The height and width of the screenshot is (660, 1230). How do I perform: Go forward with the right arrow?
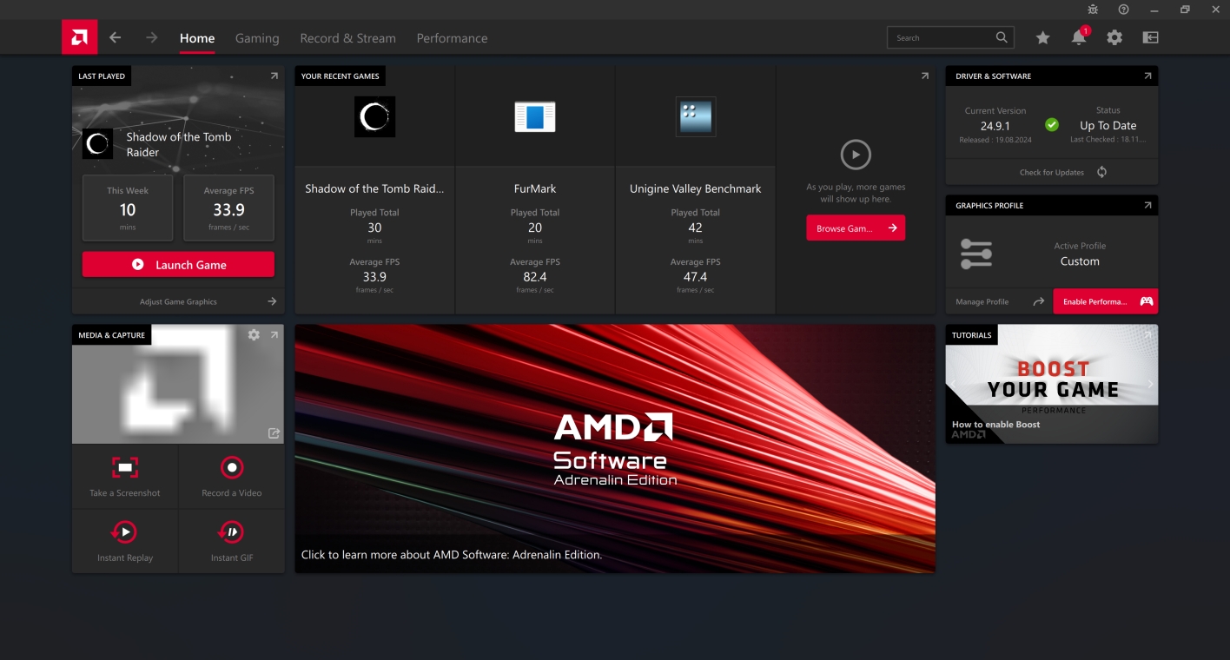tap(152, 37)
